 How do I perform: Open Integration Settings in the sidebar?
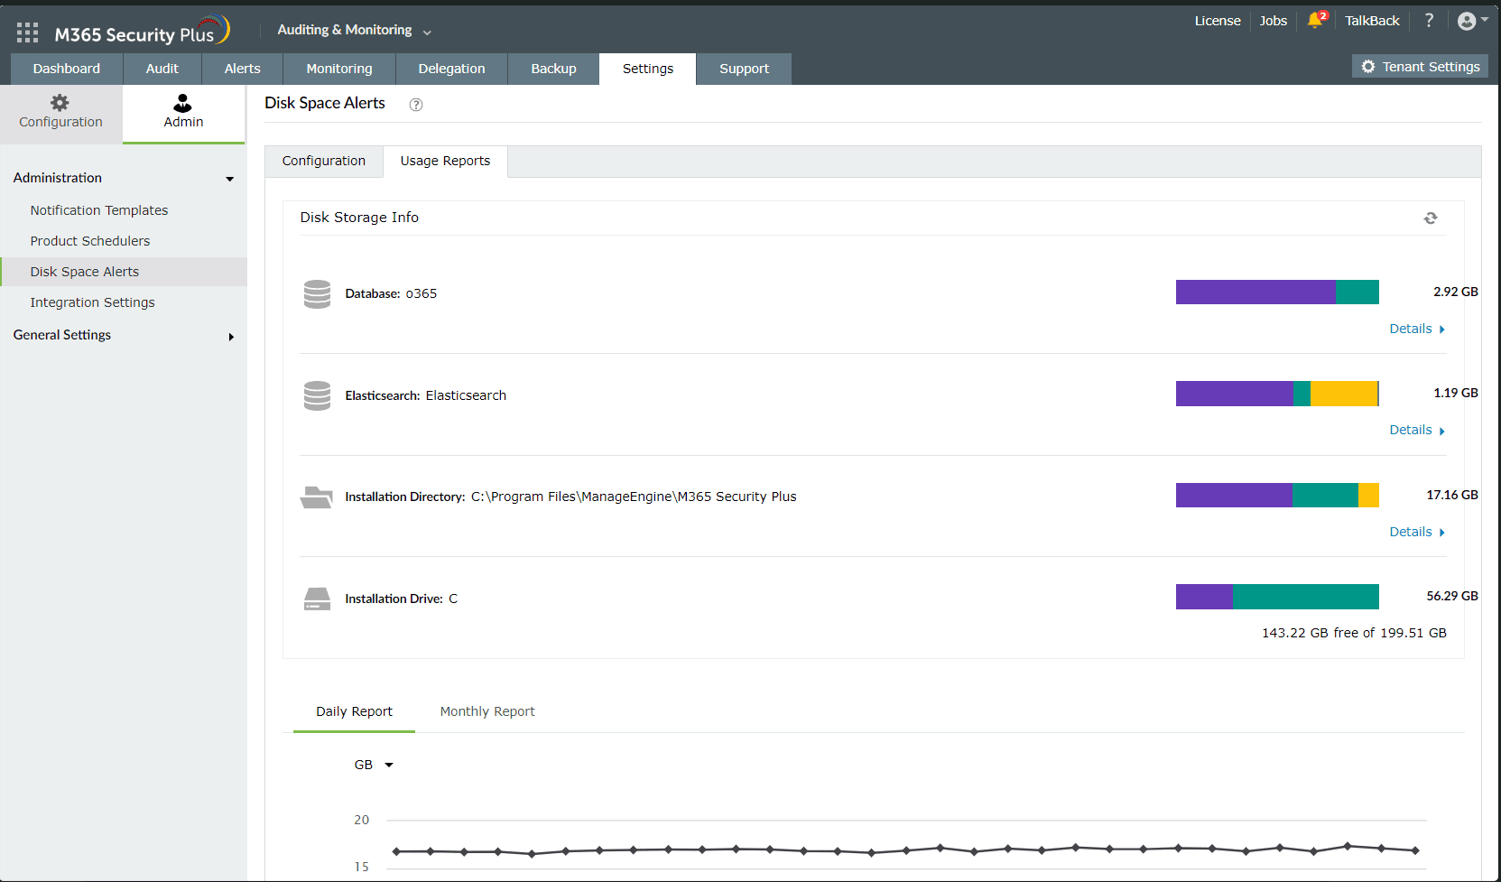coord(92,302)
